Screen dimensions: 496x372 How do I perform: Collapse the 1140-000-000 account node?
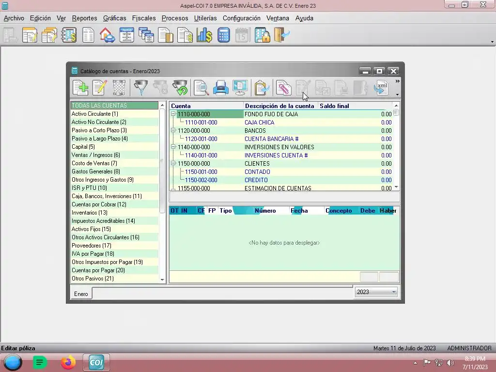pos(173,147)
